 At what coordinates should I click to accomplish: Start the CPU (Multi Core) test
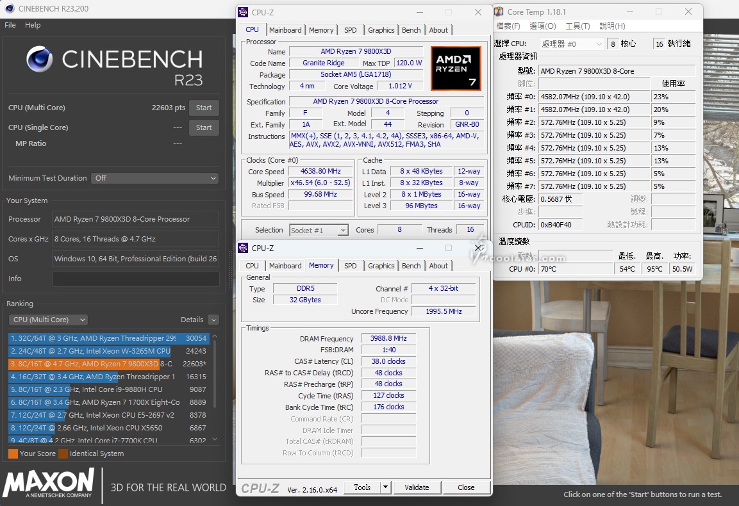click(204, 108)
